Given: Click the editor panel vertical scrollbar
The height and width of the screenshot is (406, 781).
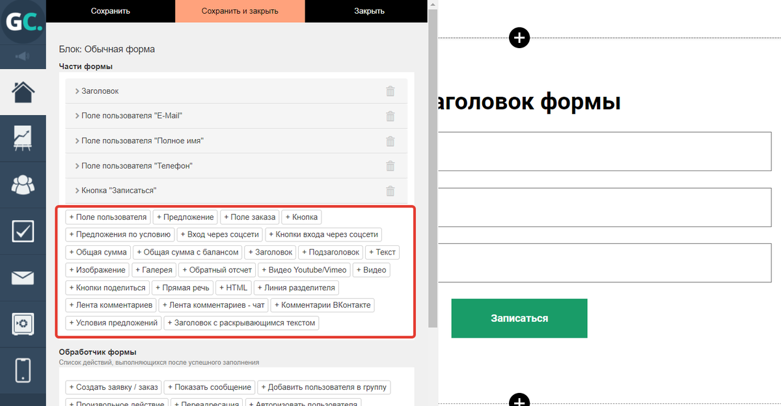Looking at the screenshot, I should (x=433, y=168).
